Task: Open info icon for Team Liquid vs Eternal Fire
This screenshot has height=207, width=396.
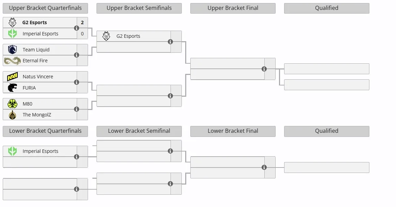Action: 76,55
